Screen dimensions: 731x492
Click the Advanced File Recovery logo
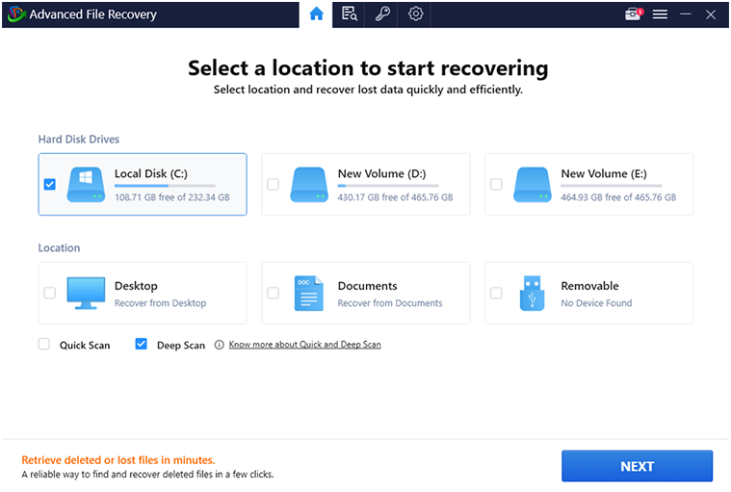coord(16,14)
